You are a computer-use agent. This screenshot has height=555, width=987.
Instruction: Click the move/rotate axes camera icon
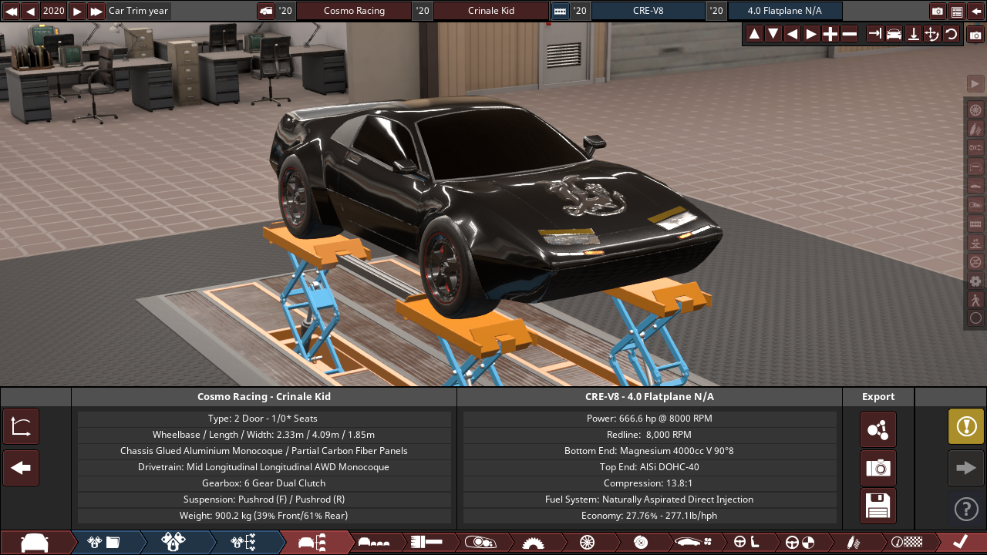pyautogui.click(x=931, y=34)
